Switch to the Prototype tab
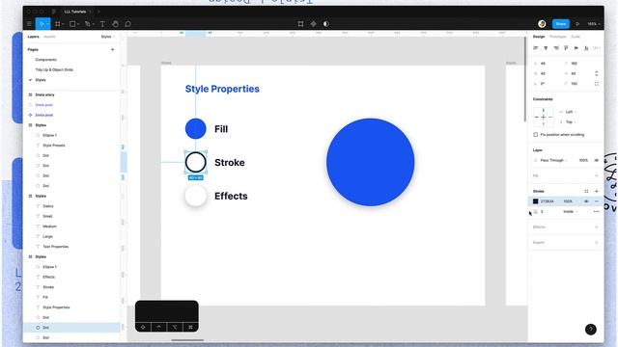This screenshot has width=618, height=347. pyautogui.click(x=558, y=37)
